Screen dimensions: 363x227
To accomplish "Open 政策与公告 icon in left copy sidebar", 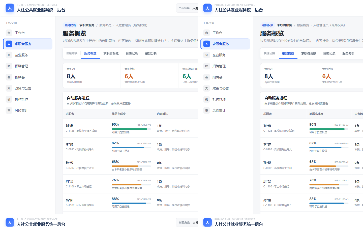I will point(9,88).
